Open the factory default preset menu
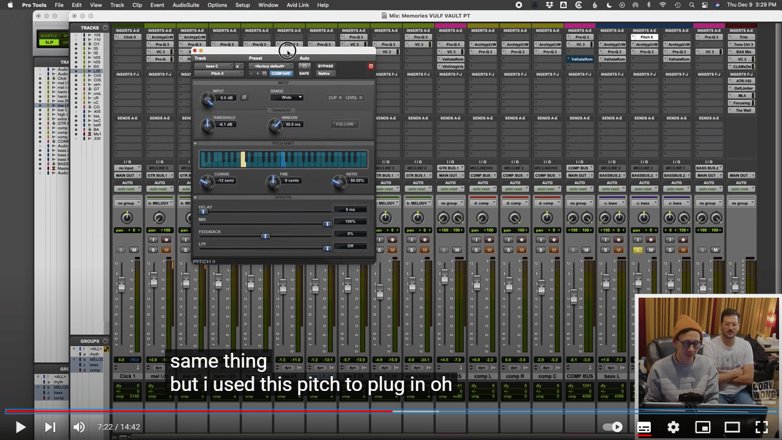The width and height of the screenshot is (782, 440). coord(272,66)
